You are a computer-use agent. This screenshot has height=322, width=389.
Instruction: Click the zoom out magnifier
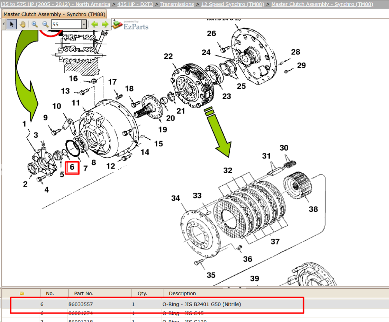(x=45, y=24)
